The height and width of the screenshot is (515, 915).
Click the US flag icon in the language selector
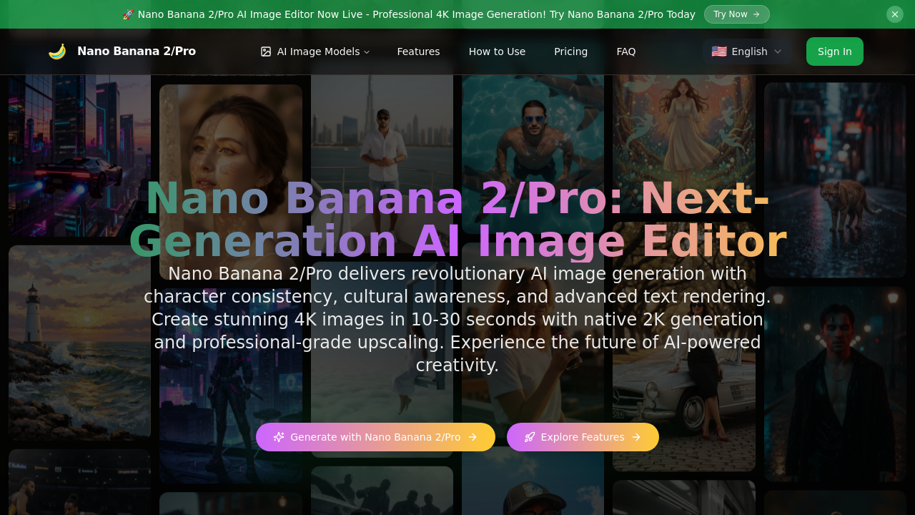[x=719, y=51]
